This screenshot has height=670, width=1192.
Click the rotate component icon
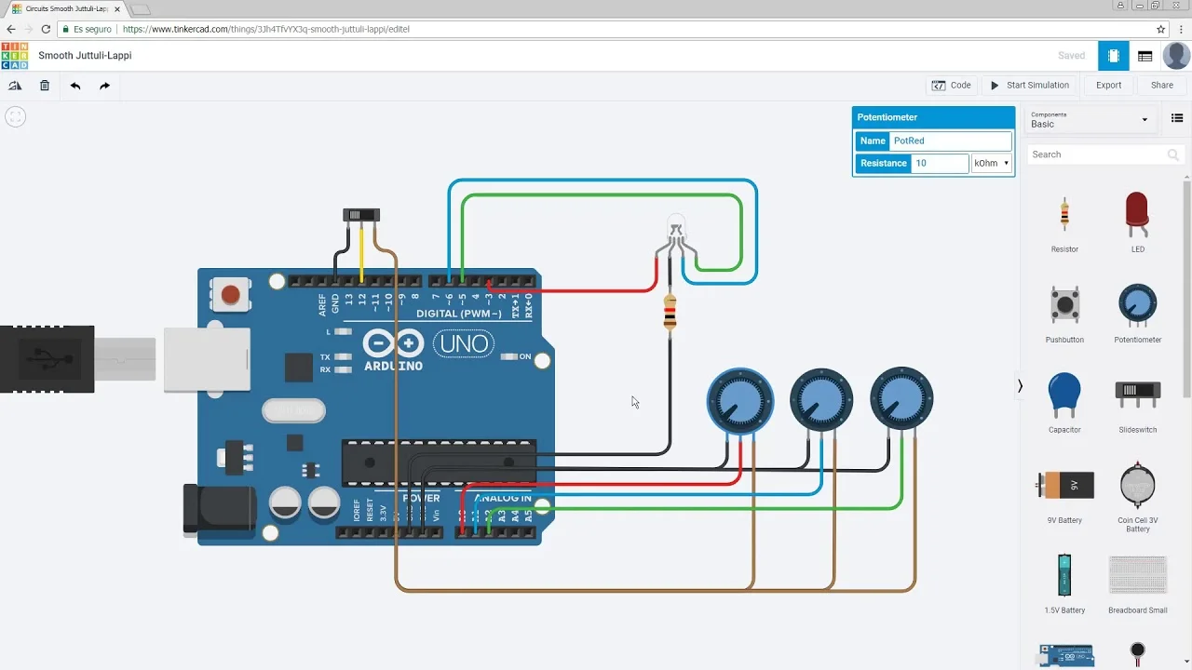point(15,86)
